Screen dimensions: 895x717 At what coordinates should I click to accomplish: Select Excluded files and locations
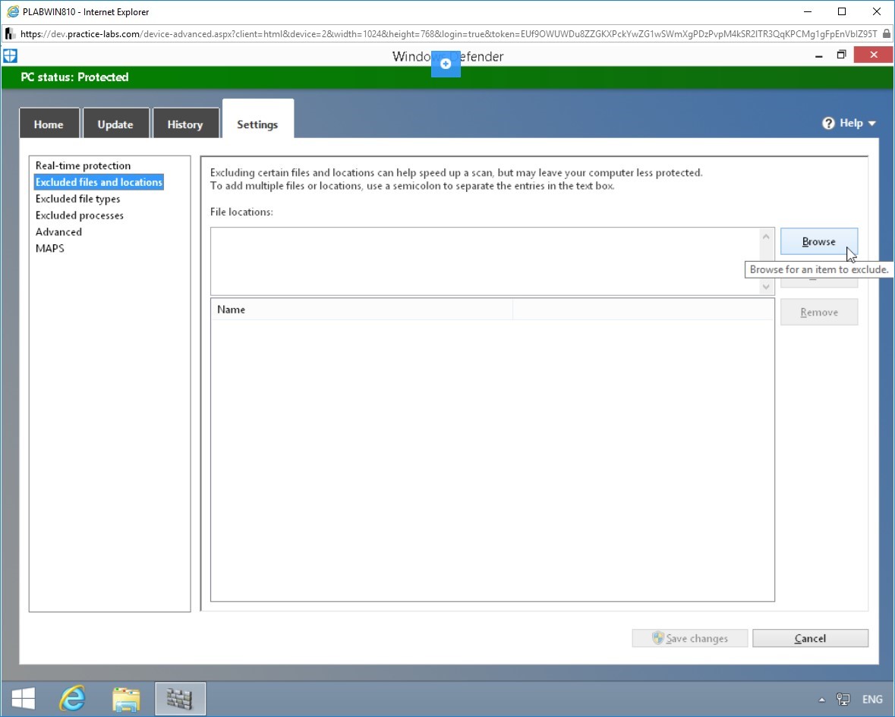[x=99, y=182]
